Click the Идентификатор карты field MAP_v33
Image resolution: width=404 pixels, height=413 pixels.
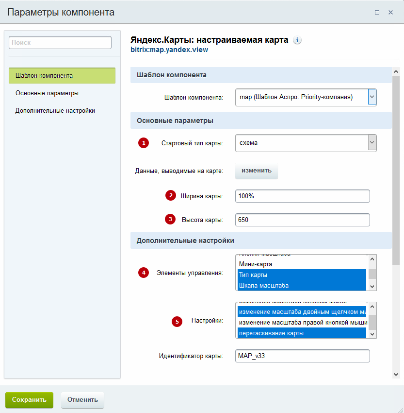[x=303, y=356]
